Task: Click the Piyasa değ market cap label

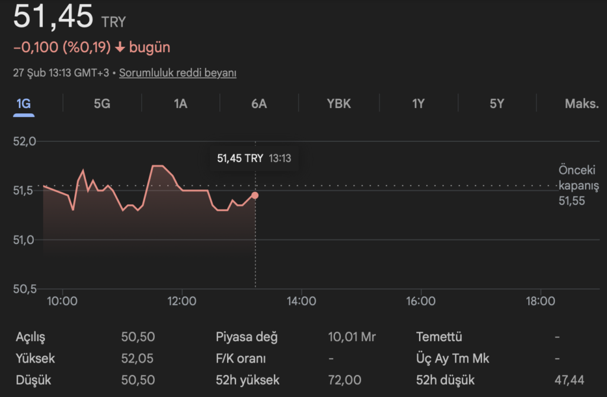Action: (247, 337)
